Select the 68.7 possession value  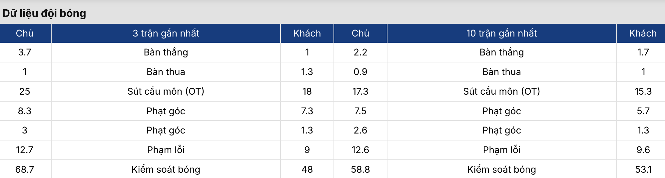click(25, 169)
